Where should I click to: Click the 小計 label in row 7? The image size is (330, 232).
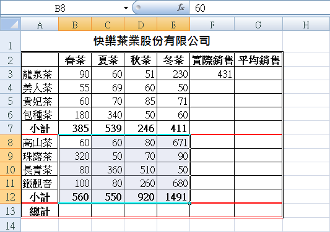click(40, 128)
